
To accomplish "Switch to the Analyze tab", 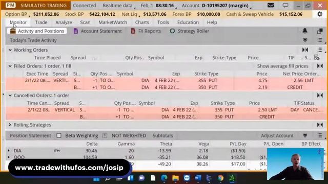I will [x=64, y=22].
